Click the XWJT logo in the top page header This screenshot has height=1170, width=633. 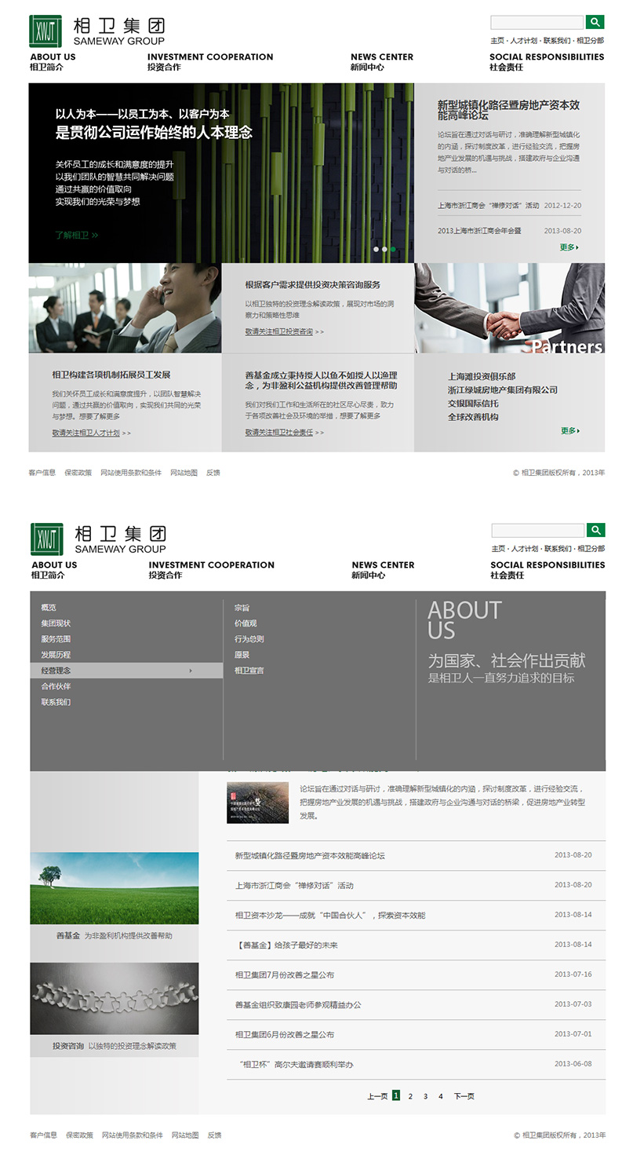pos(45,31)
